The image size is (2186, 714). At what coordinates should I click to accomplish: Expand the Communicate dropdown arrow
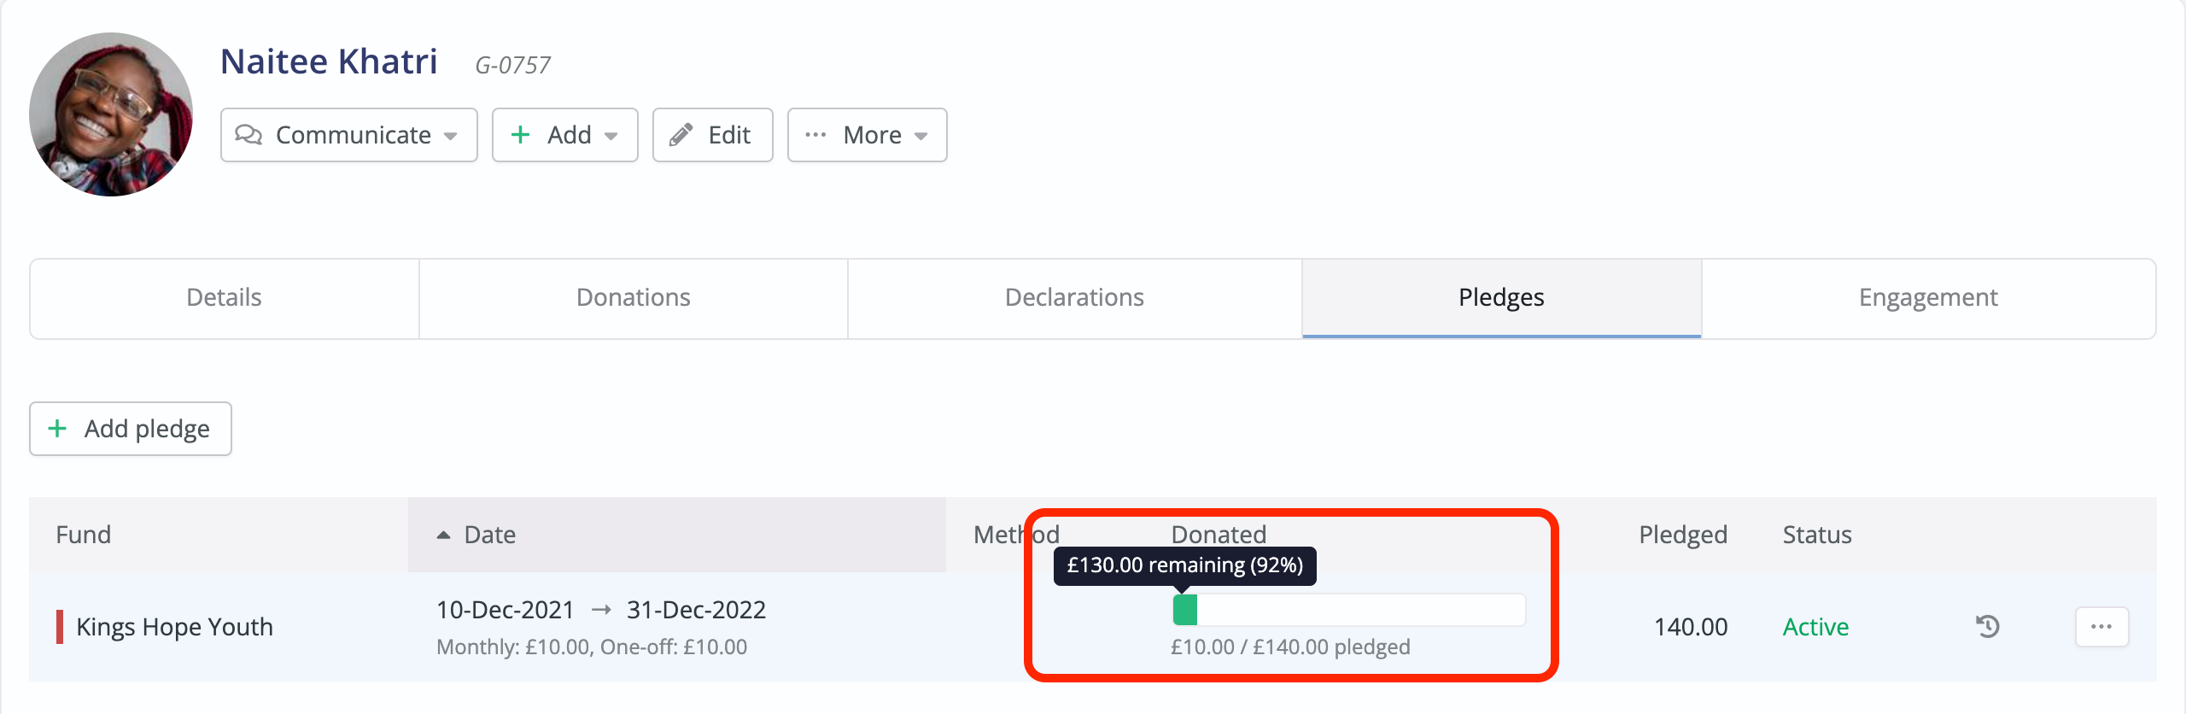[451, 136]
